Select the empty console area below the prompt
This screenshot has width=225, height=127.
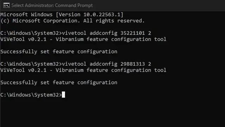[x=112, y=113]
